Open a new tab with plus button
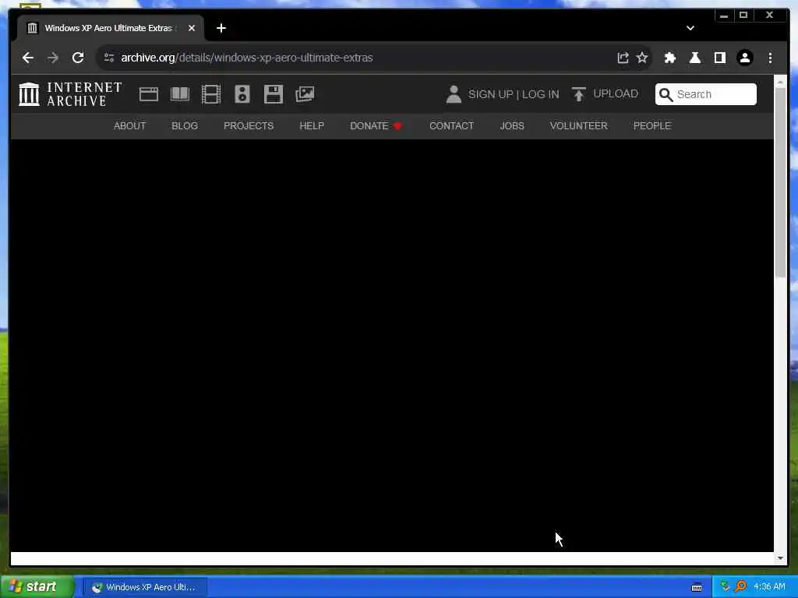798x598 pixels. pos(221,28)
